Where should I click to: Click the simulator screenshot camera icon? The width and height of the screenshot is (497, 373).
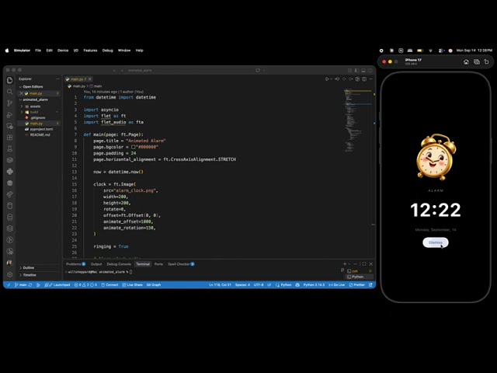coord(476,62)
